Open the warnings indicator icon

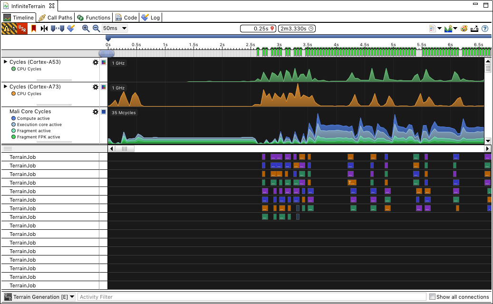tap(10, 29)
